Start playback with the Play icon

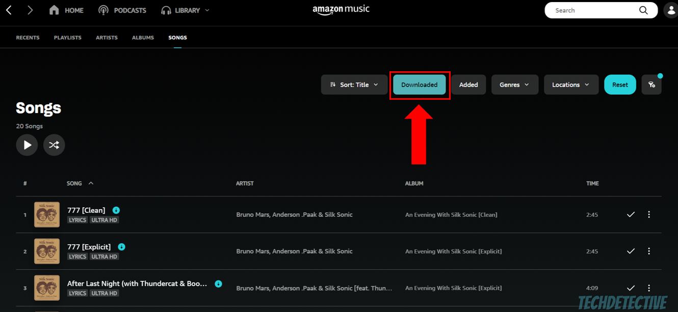[x=27, y=145]
